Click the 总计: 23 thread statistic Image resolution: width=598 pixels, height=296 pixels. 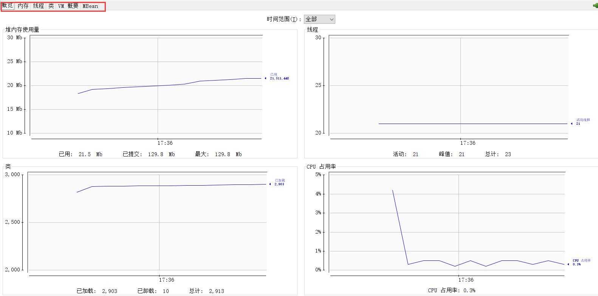pyautogui.click(x=498, y=154)
